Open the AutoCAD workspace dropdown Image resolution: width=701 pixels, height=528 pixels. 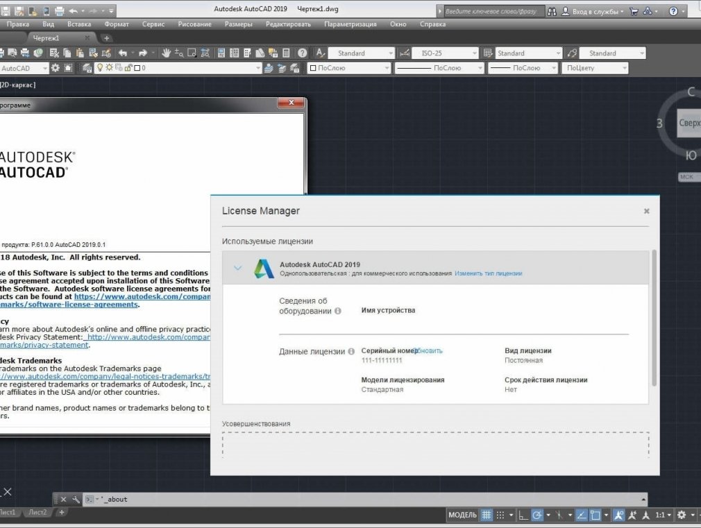pyautogui.click(x=23, y=68)
